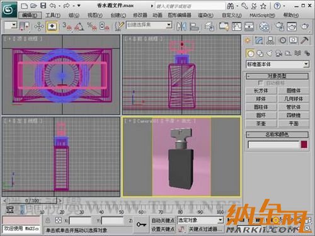Click the New file icon in the quick access bar
This screenshot has height=236, width=315.
(x=25, y=6)
